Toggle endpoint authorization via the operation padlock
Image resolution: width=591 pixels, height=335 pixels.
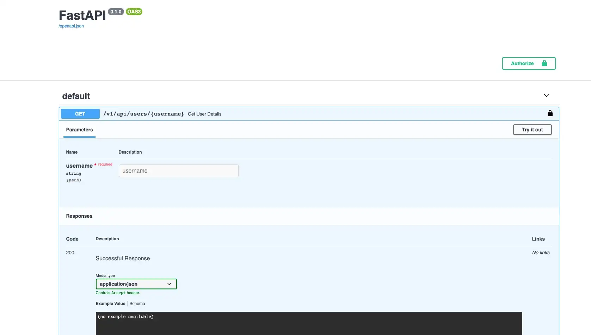coord(550,113)
